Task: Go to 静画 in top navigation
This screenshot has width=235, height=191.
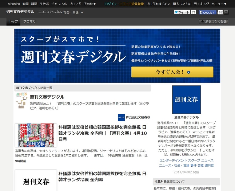Action: click(x=34, y=4)
